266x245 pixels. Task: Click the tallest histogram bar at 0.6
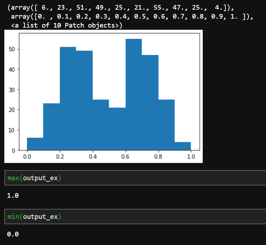point(134,95)
